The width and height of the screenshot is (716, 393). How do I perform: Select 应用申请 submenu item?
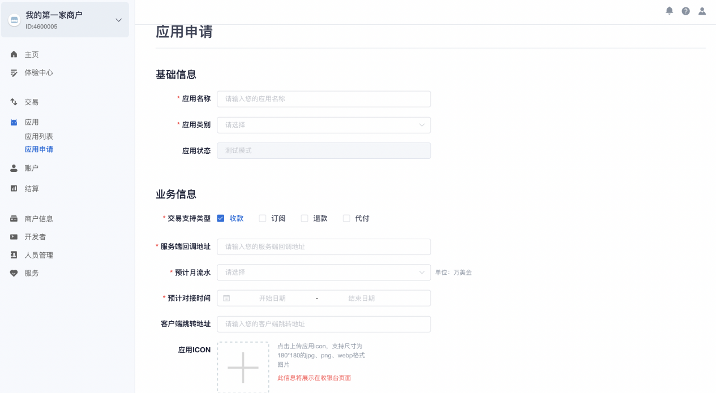[38, 150]
